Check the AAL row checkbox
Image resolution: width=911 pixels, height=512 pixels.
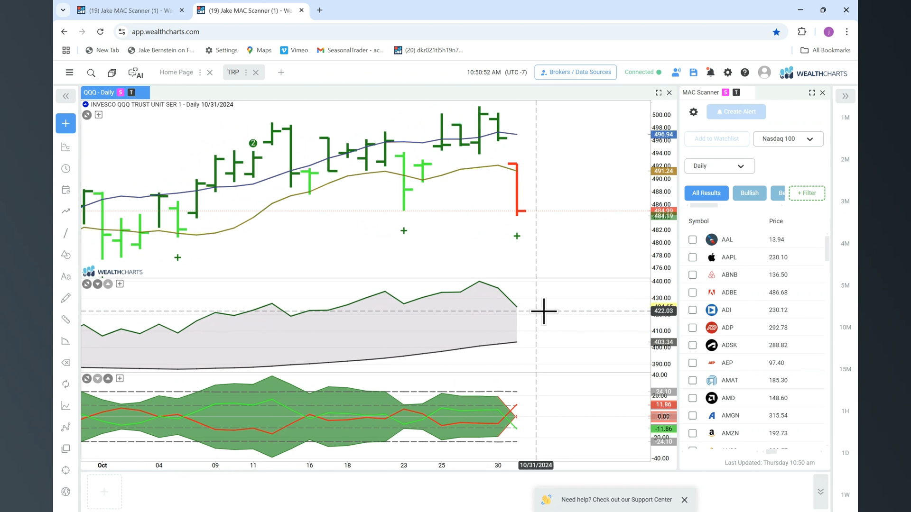point(692,240)
